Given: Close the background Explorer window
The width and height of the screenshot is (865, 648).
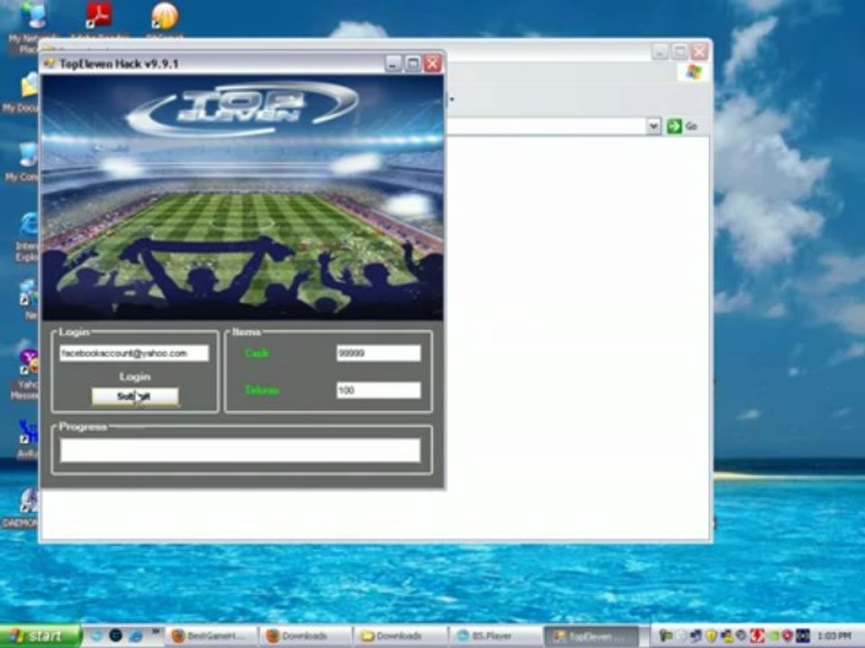Looking at the screenshot, I should point(699,52).
